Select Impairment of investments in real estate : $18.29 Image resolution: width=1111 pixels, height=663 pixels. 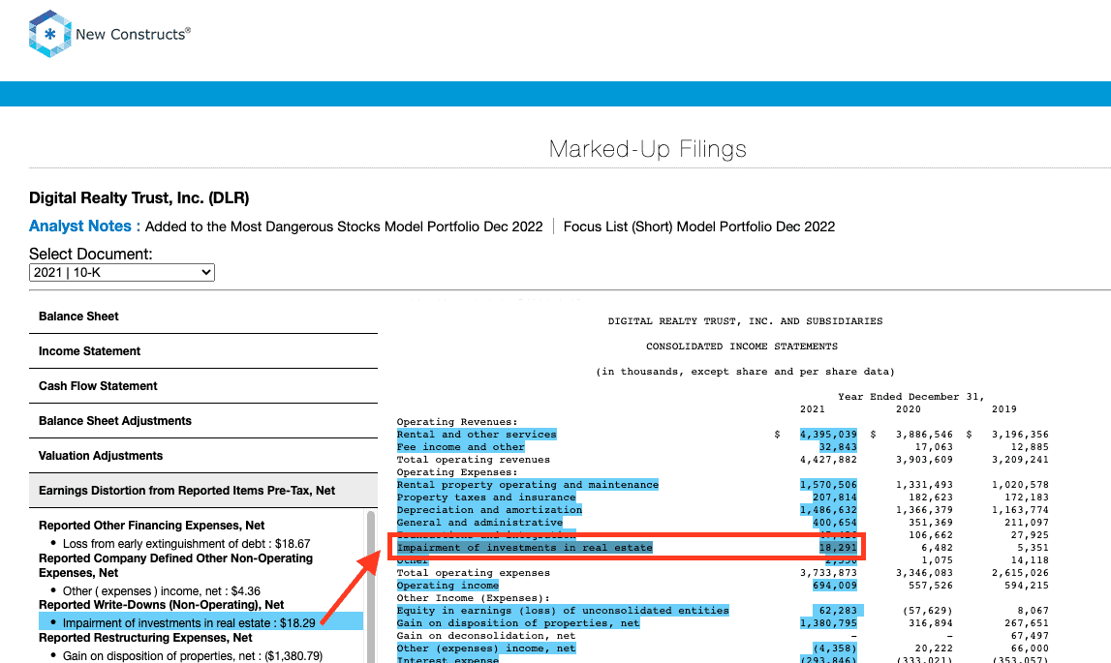click(189, 622)
